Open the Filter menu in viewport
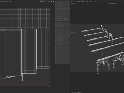The height and width of the screenshot is (93, 124). click(91, 1)
